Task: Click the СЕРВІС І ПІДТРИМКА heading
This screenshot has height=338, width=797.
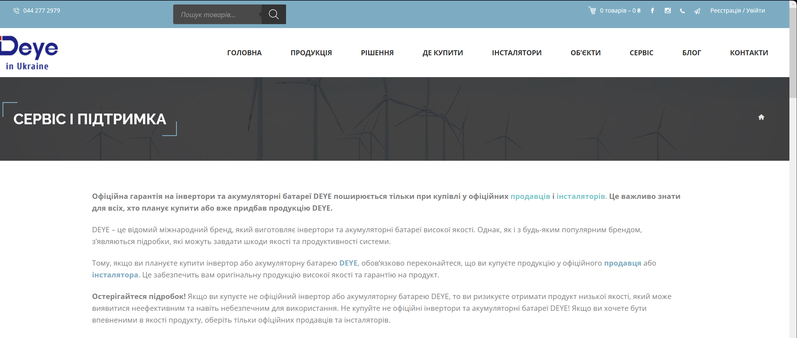Action: (90, 119)
